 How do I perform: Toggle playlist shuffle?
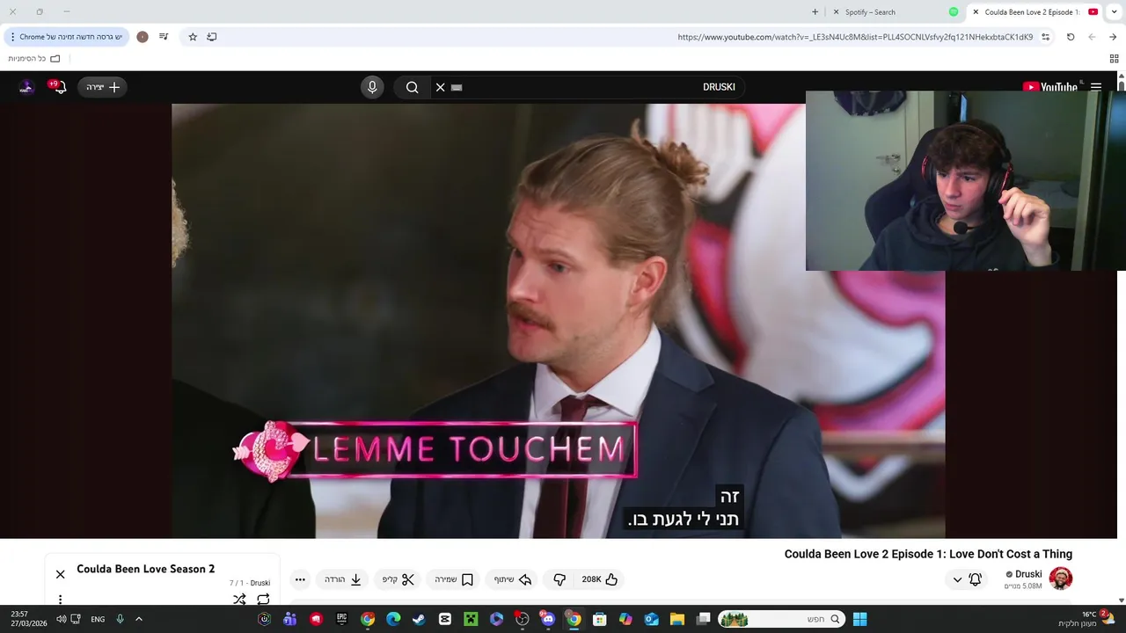[x=239, y=600]
